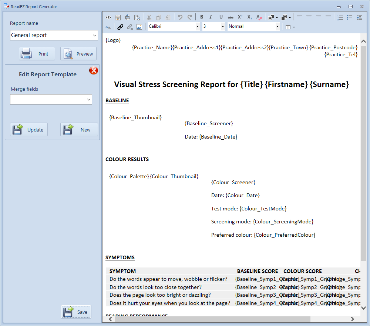The height and width of the screenshot is (326, 370).
Task: Click the Preview button
Action: click(78, 54)
